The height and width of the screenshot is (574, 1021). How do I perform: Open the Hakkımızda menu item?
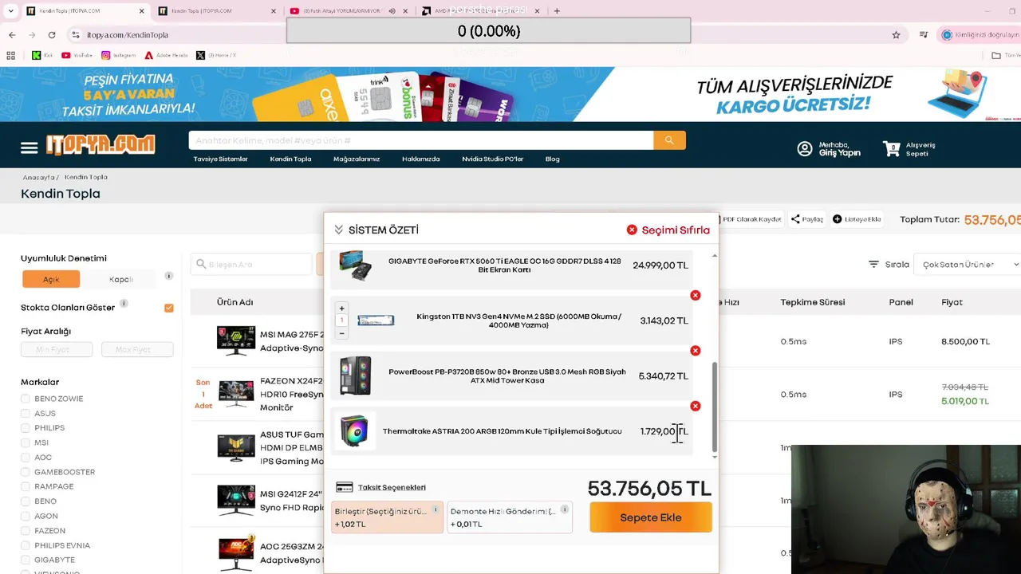click(x=421, y=159)
